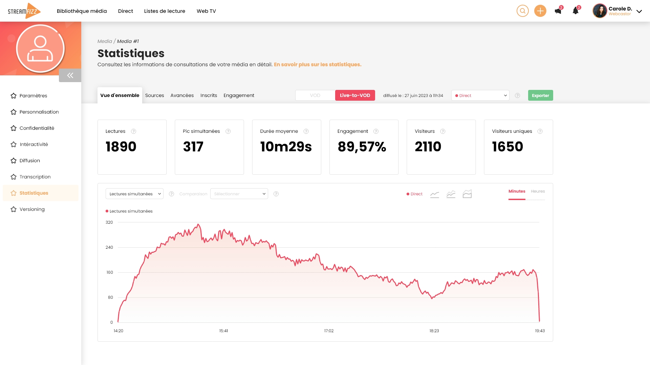Viewport: 650px width, 365px height.
Task: Open Bibliothèque média menu
Action: tap(82, 11)
